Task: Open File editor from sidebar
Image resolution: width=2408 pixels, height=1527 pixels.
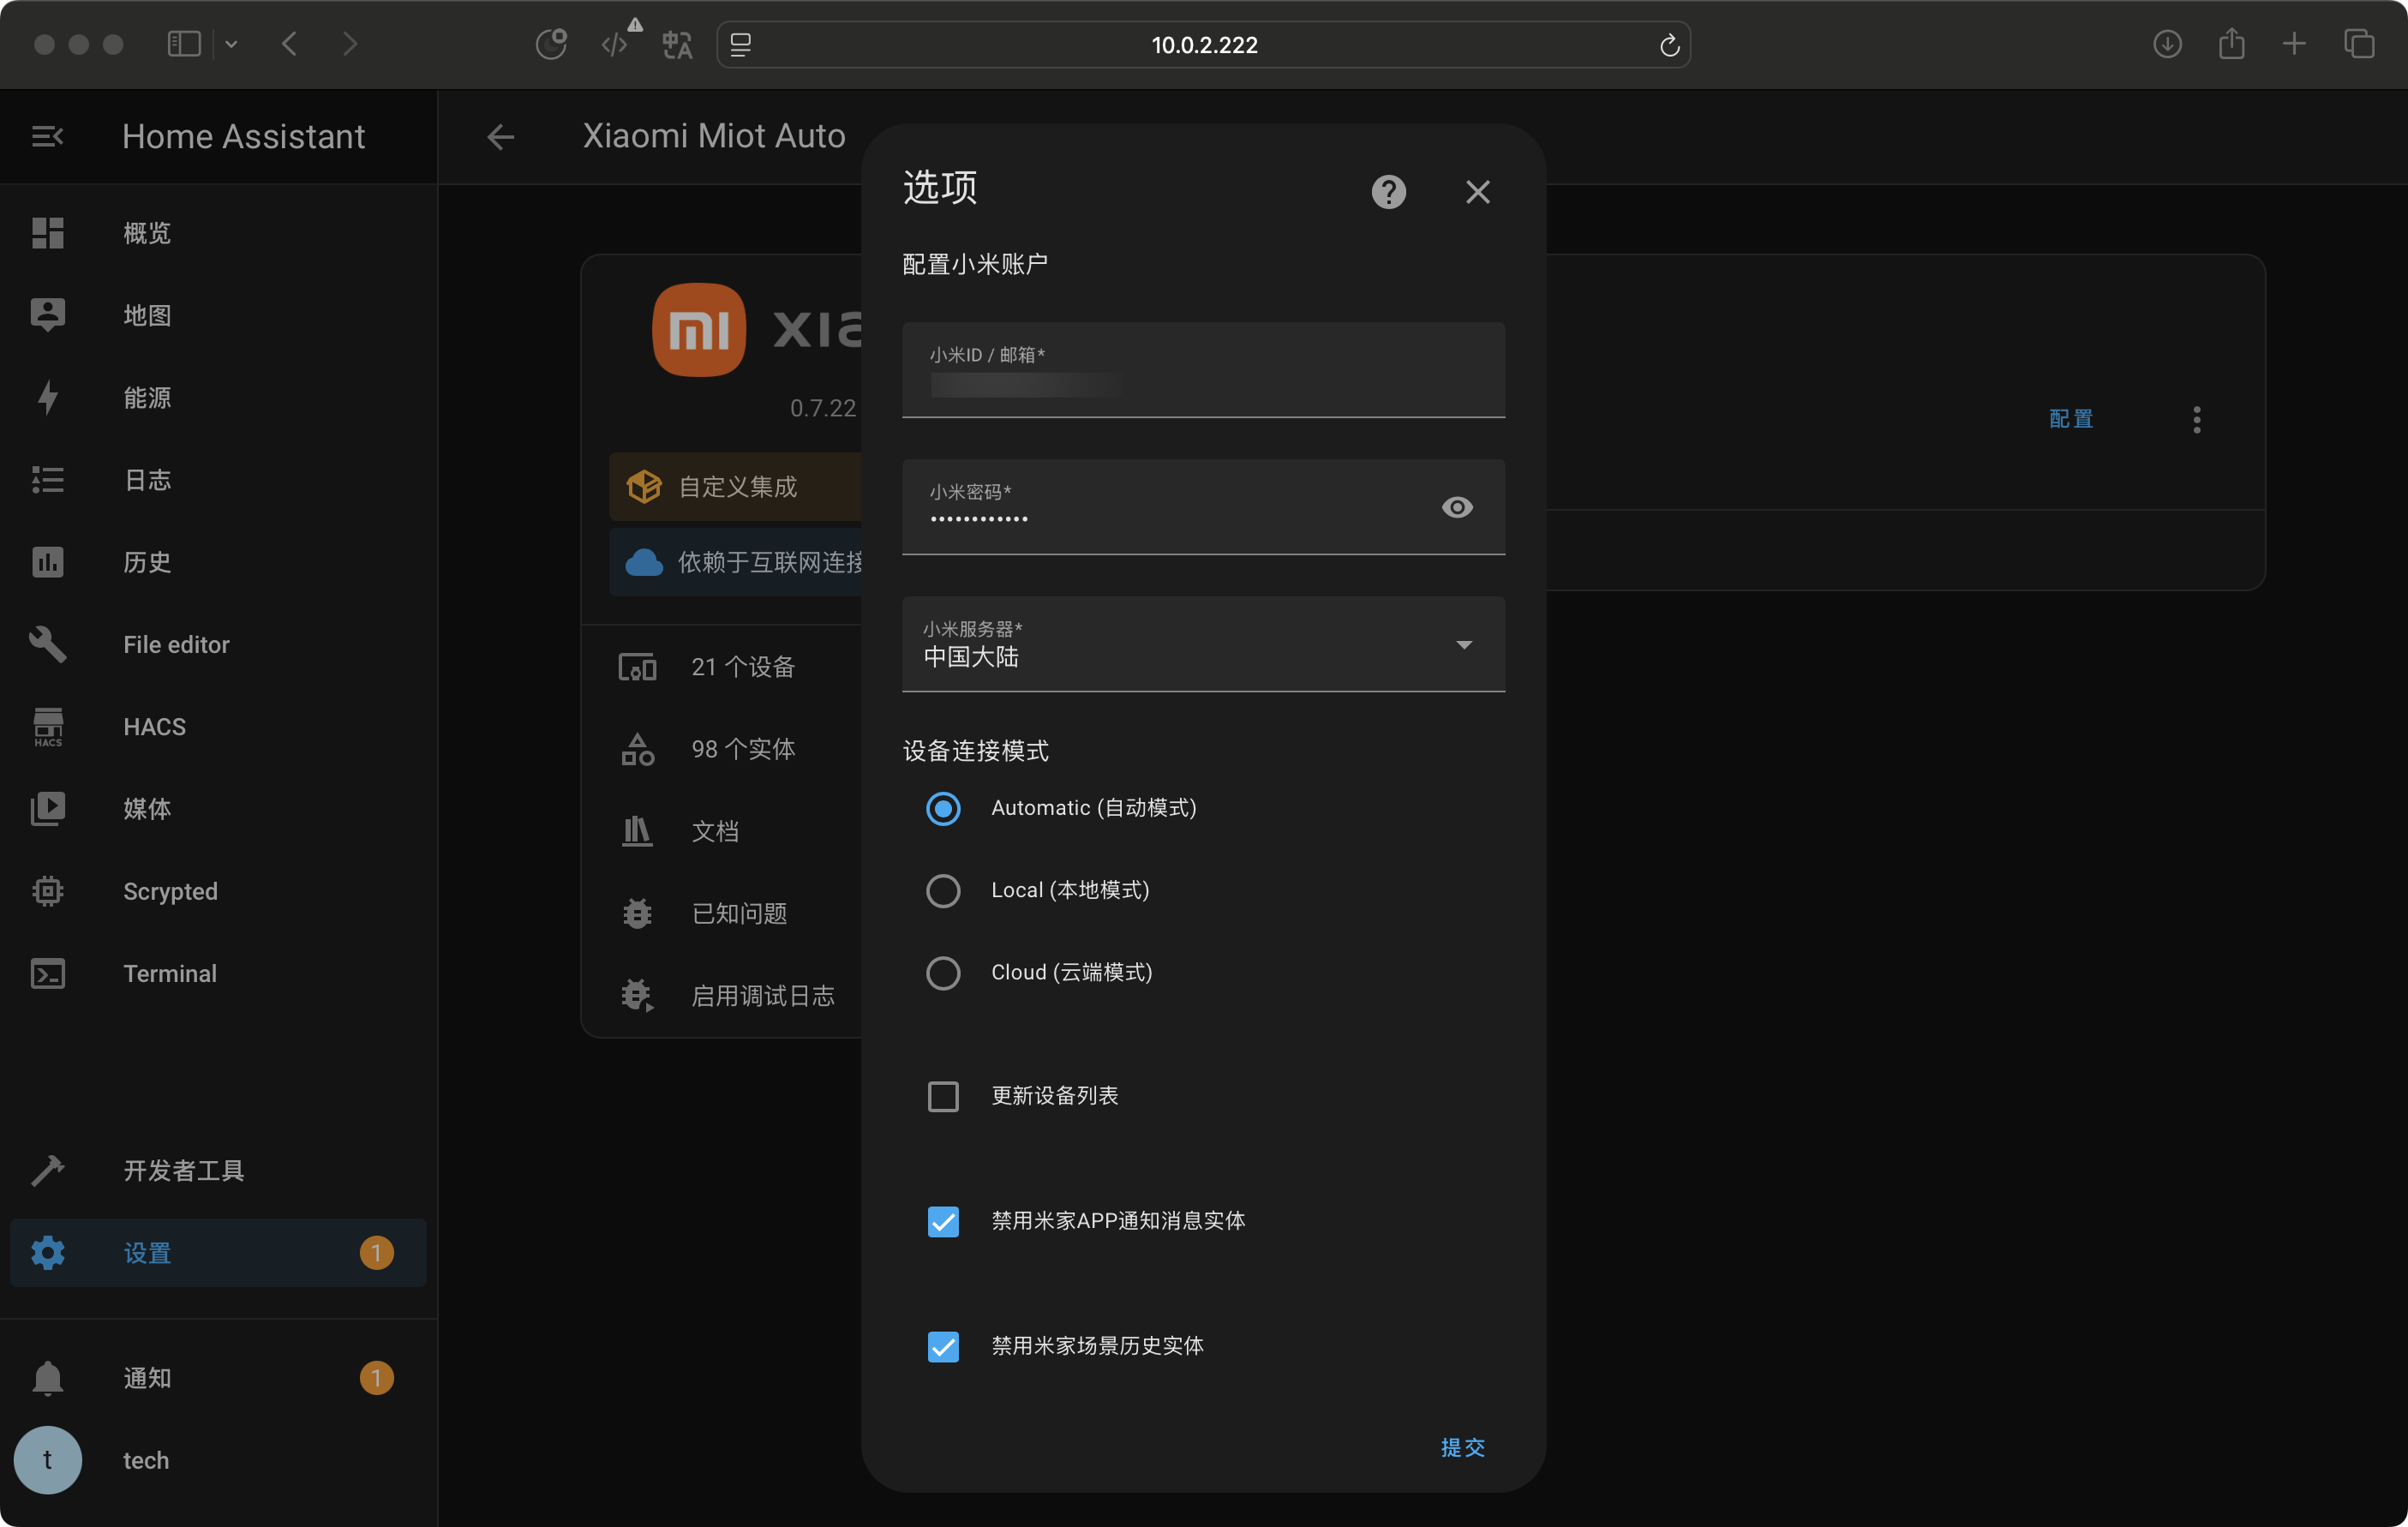Action: pyautogui.click(x=218, y=644)
